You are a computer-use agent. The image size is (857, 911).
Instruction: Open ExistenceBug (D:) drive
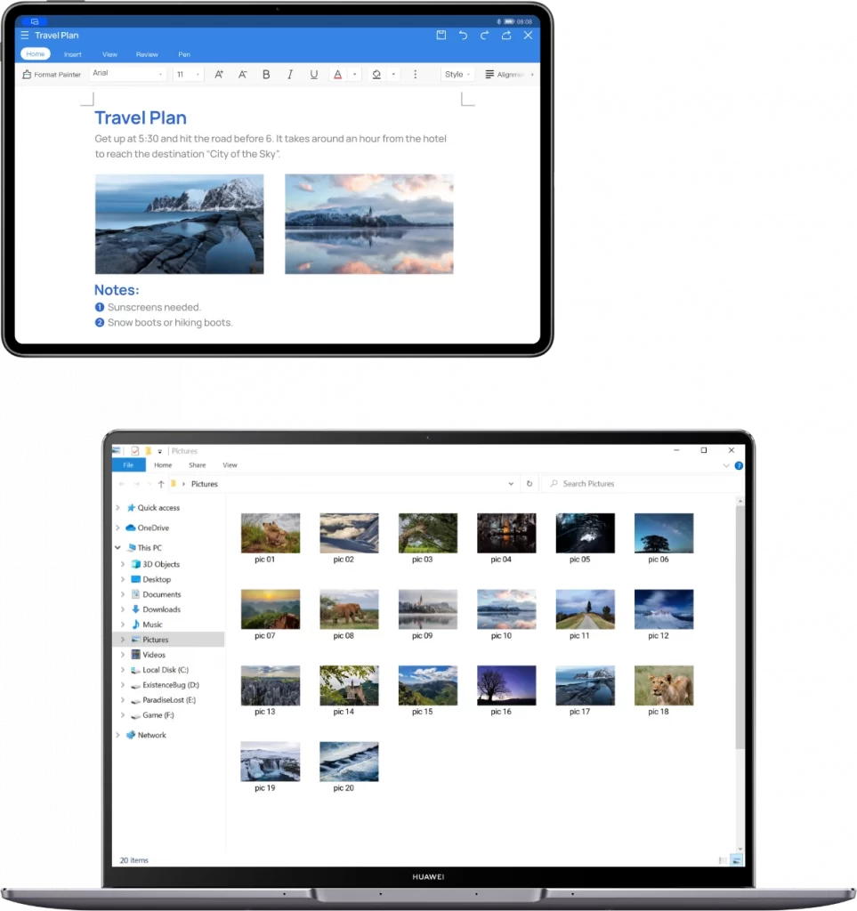(x=165, y=685)
